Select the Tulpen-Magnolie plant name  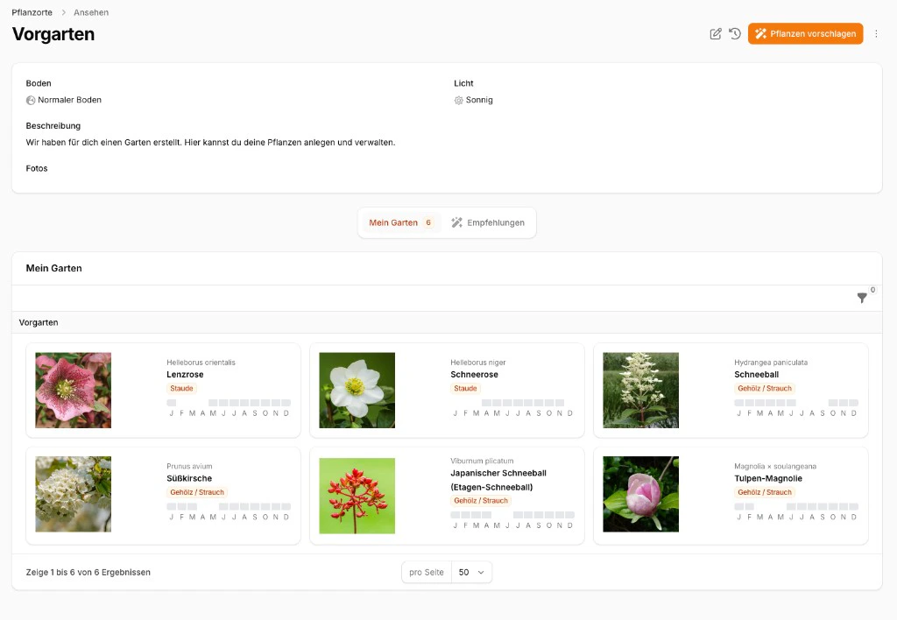(768, 479)
